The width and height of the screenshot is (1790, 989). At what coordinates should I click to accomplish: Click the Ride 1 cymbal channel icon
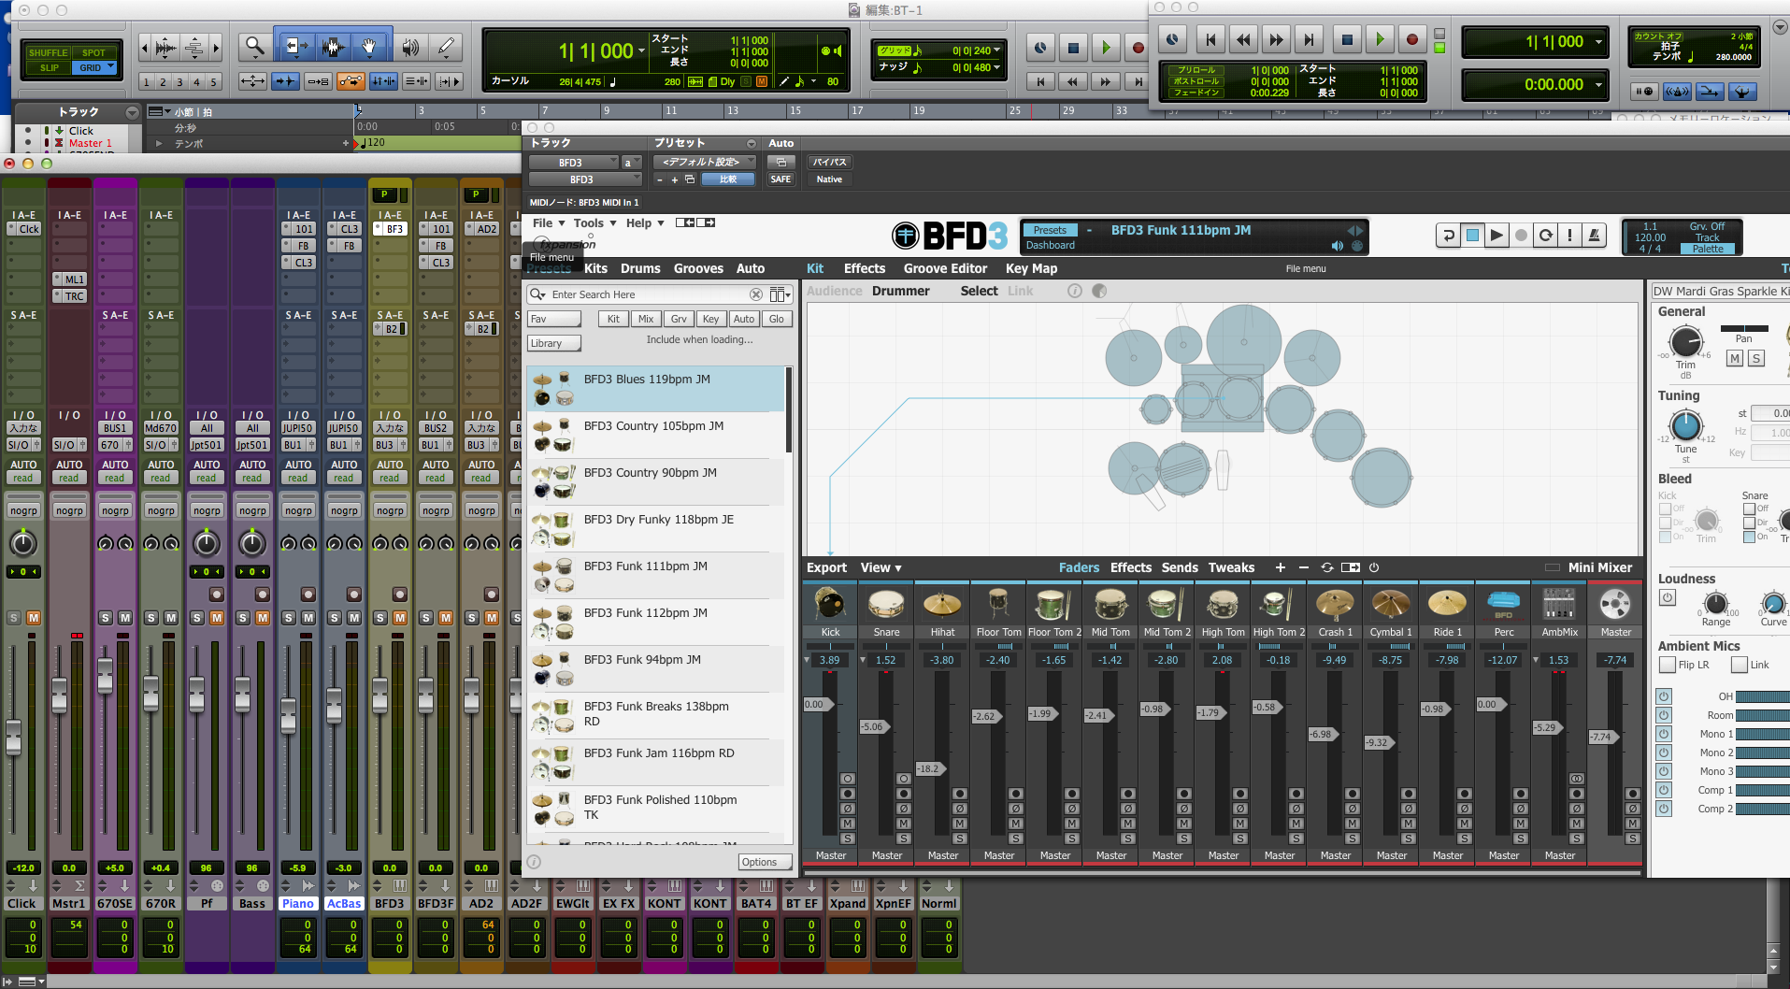point(1447,604)
